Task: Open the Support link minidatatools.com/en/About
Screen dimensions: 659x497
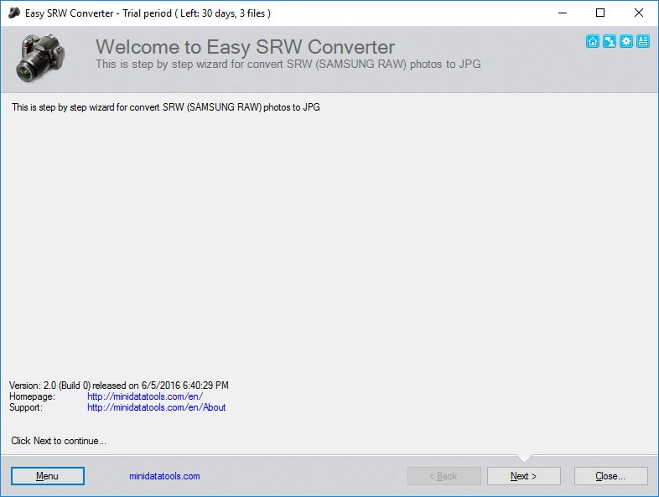Action: coord(156,407)
